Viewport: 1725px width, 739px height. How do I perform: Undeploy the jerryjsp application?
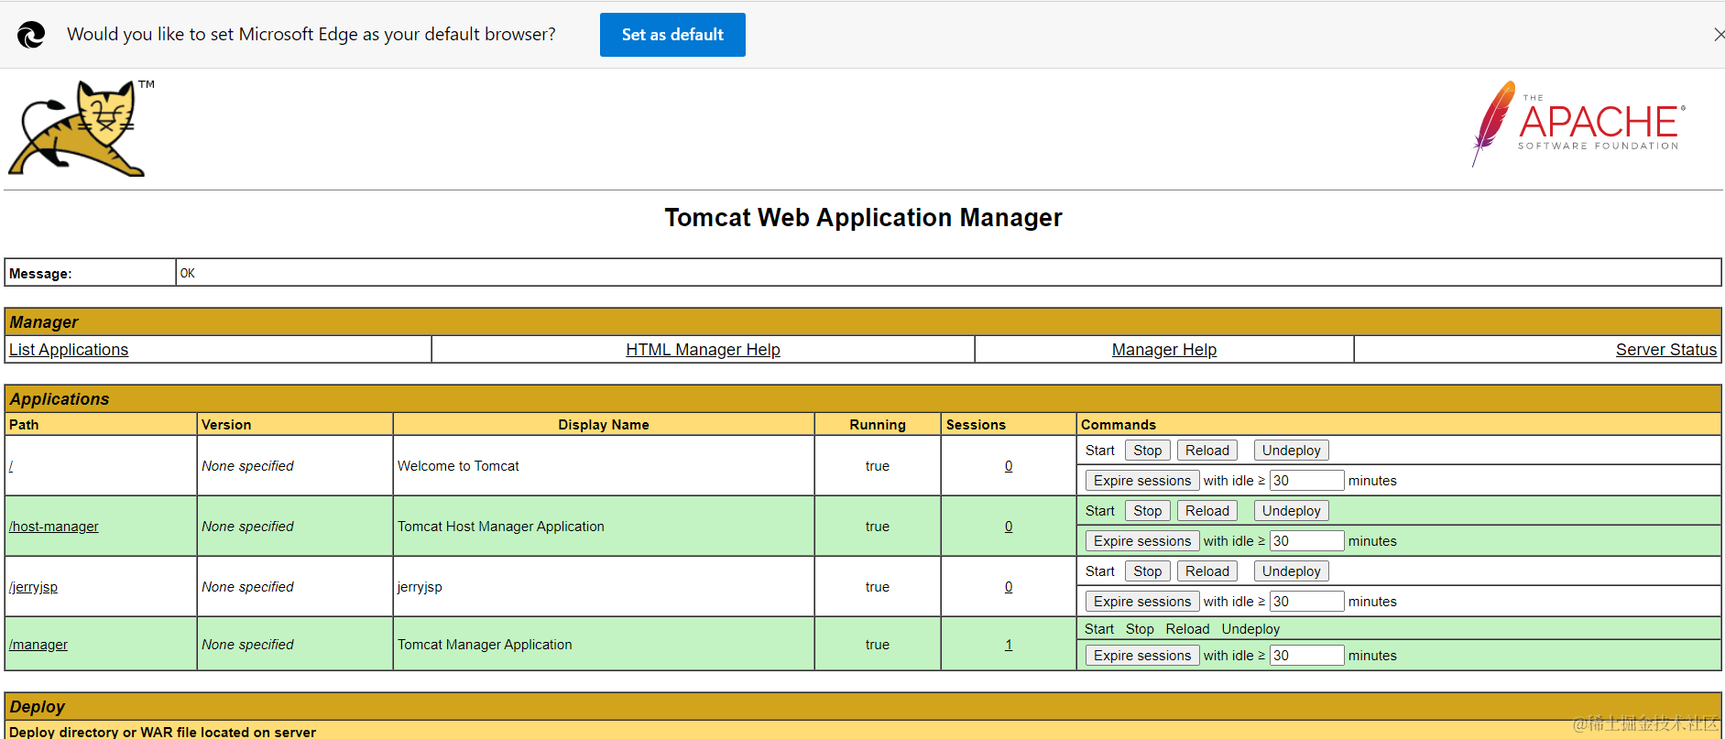(1291, 571)
